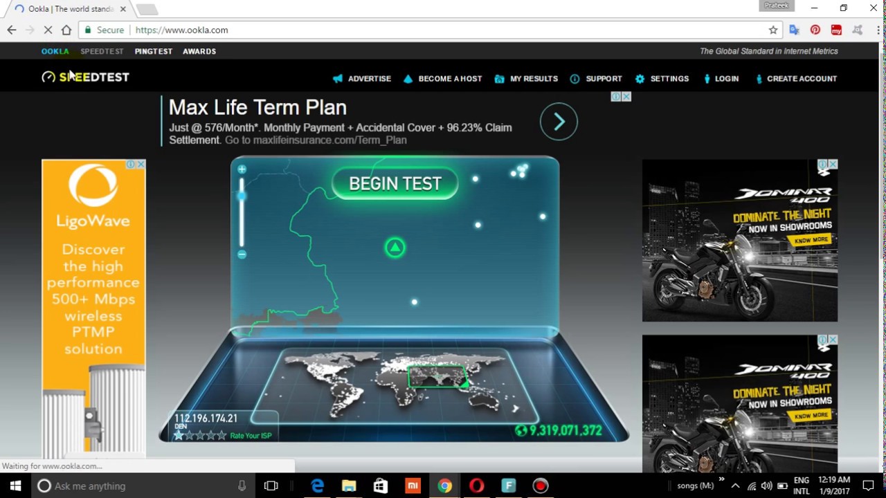Viewport: 886px width, 498px height.
Task: Stop loading the page
Action: [x=48, y=30]
